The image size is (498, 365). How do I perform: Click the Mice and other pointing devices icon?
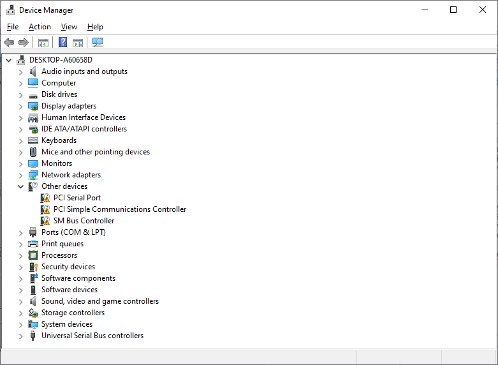coord(33,152)
